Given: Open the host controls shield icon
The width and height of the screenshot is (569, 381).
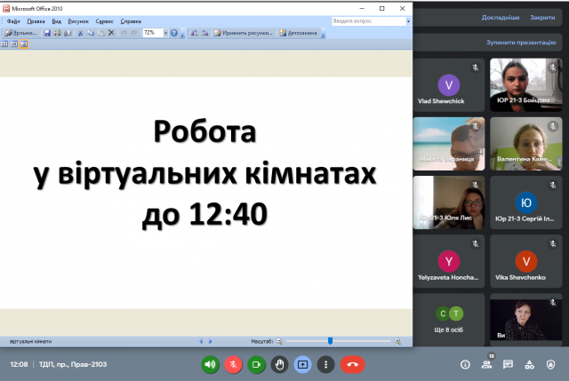Looking at the screenshot, I should (551, 365).
